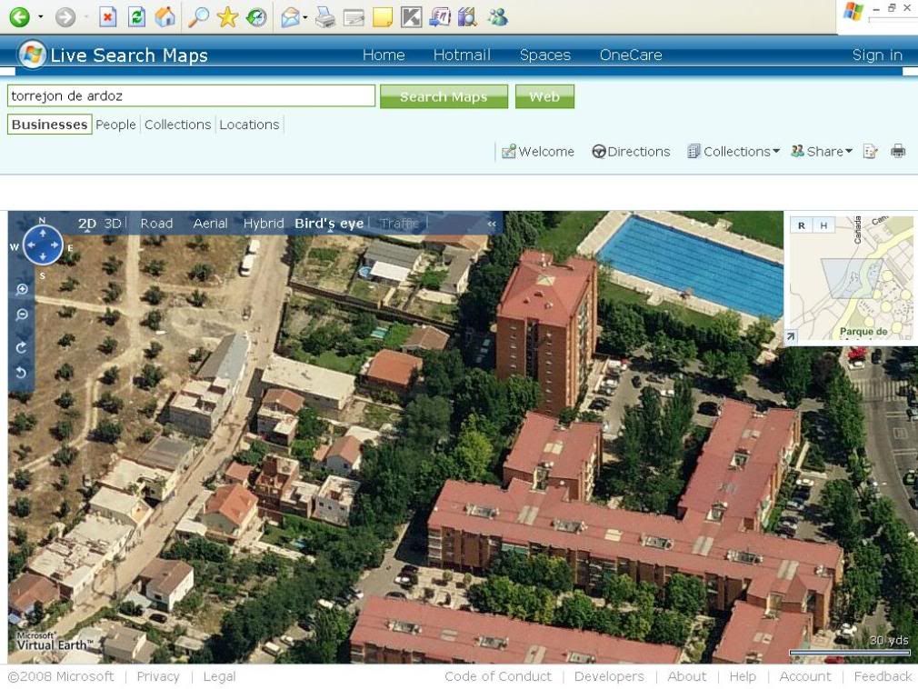This screenshot has width=918, height=689.
Task: Zoom out using the map magnifier minus
Action: point(22,315)
